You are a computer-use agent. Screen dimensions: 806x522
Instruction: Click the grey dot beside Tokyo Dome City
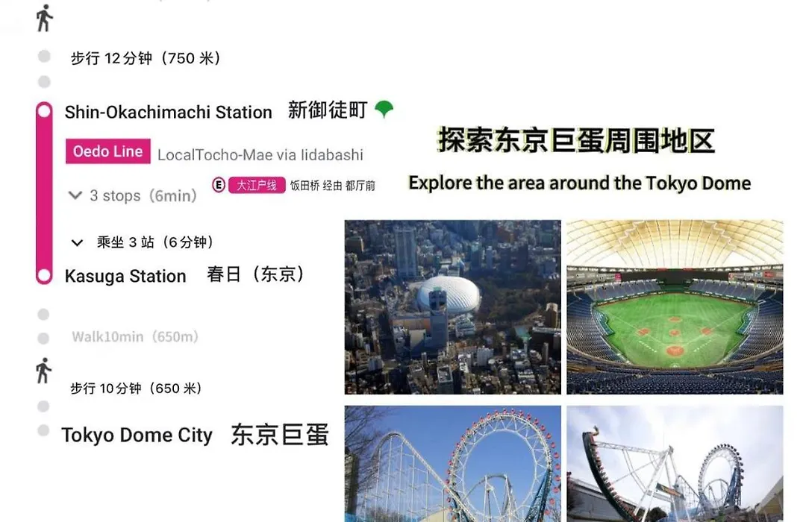point(44,430)
